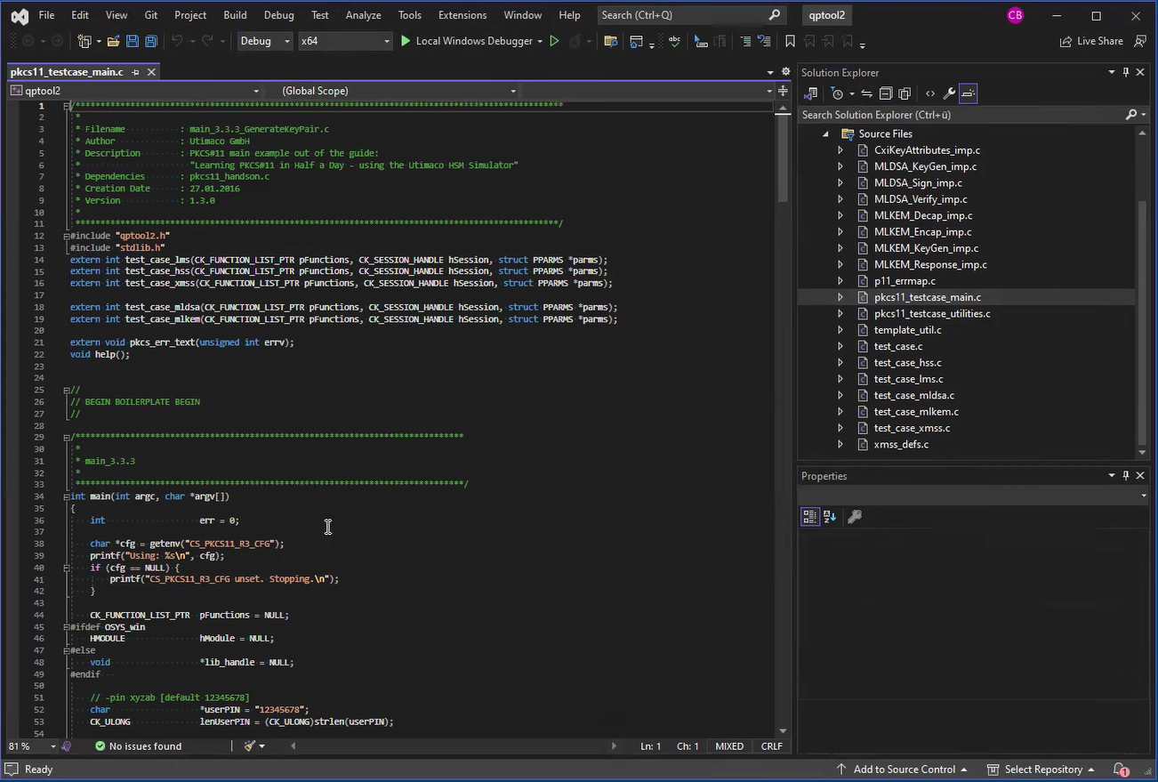Click the spell checker abc icon

[x=674, y=41]
